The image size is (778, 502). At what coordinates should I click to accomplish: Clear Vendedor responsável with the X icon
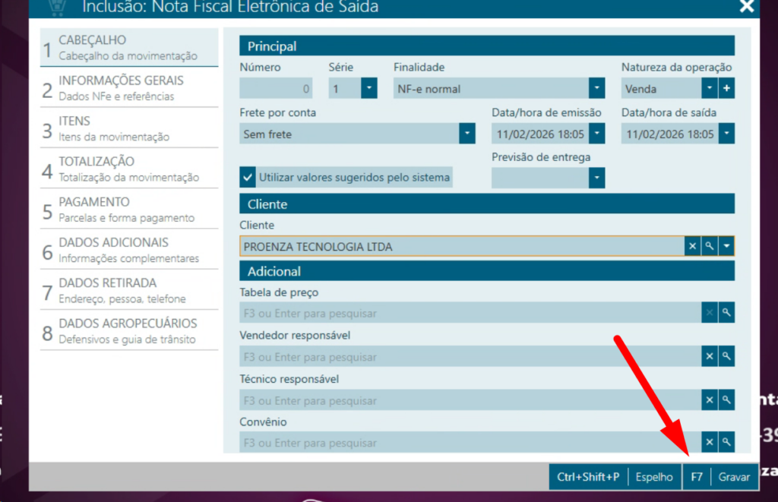[709, 356]
